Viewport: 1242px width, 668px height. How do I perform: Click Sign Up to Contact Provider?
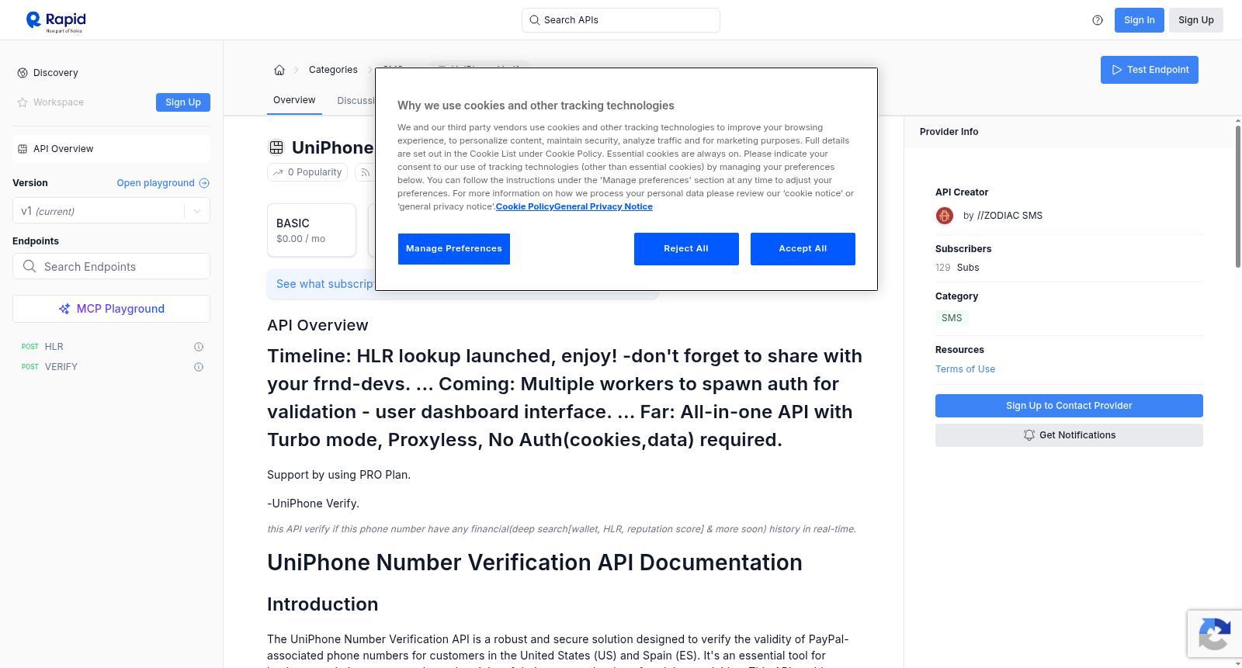click(1069, 406)
